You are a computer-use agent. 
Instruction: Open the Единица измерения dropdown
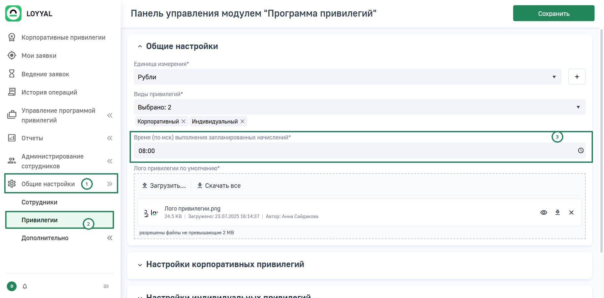[347, 77]
